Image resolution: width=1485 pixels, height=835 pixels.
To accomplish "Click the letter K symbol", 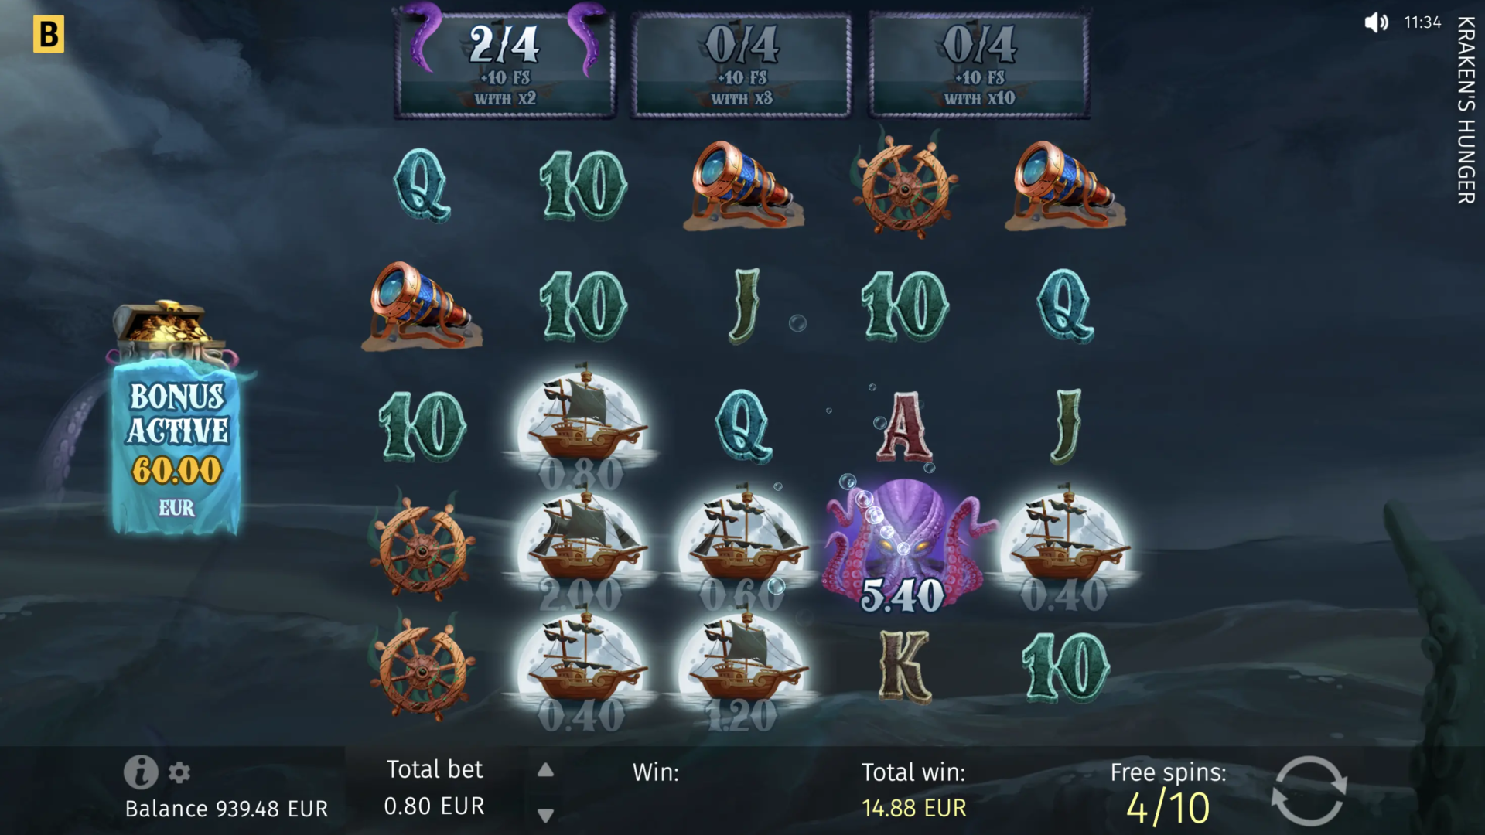I will point(903,666).
